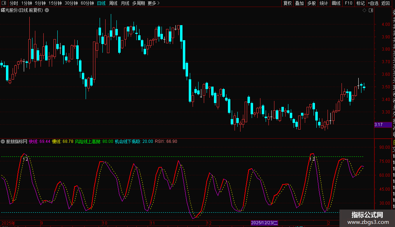Toggle the sidebar panel icon at top left
Viewport: 395px width, 227px height.
(x=4, y=3)
